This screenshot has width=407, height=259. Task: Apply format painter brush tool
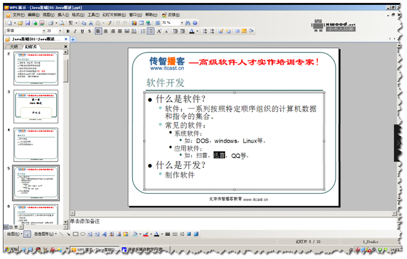coord(110,23)
